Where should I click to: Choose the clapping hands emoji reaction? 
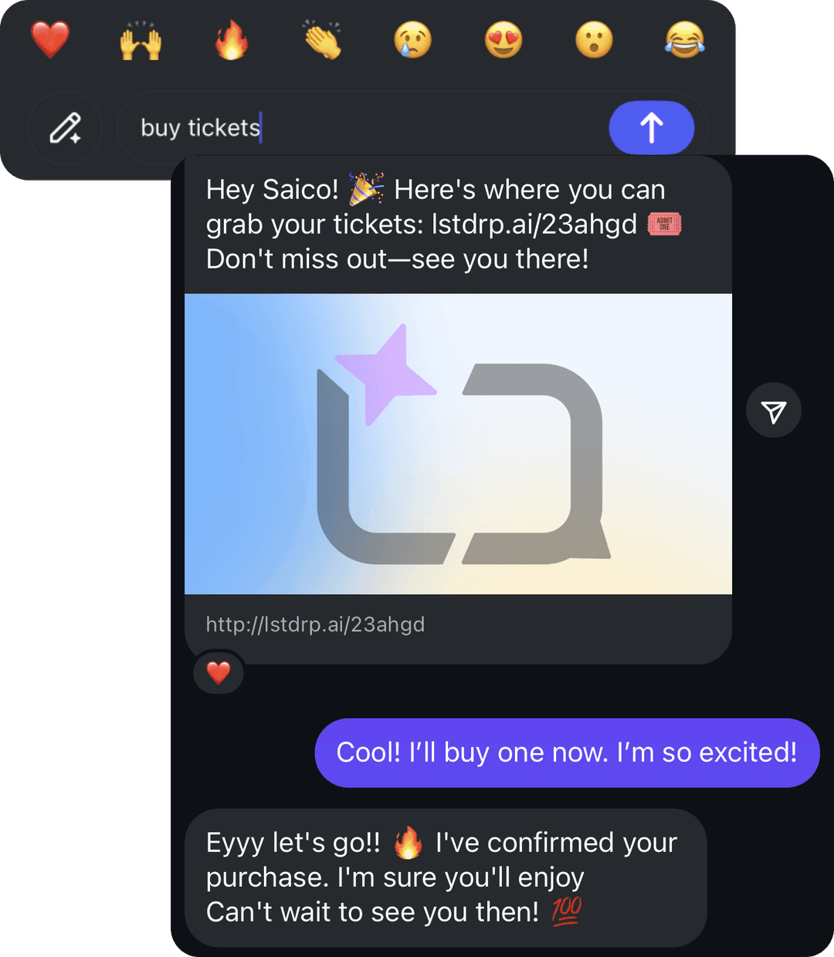coord(322,40)
